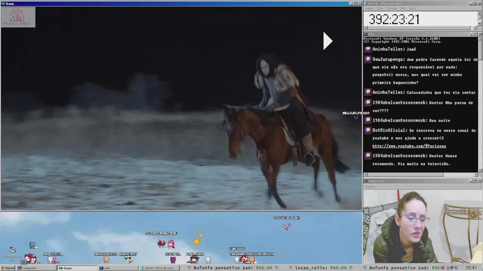Click first AninhaTelles username in chat
This screenshot has height=271, width=483.
(x=388, y=49)
